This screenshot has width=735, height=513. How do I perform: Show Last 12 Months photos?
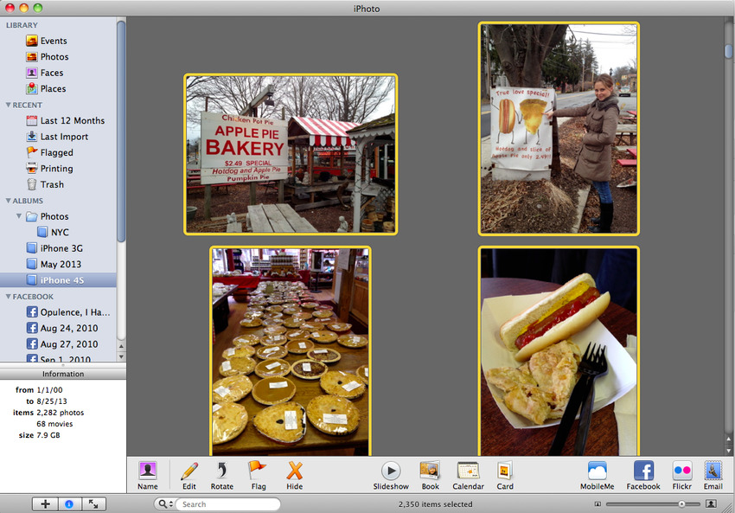[65, 120]
